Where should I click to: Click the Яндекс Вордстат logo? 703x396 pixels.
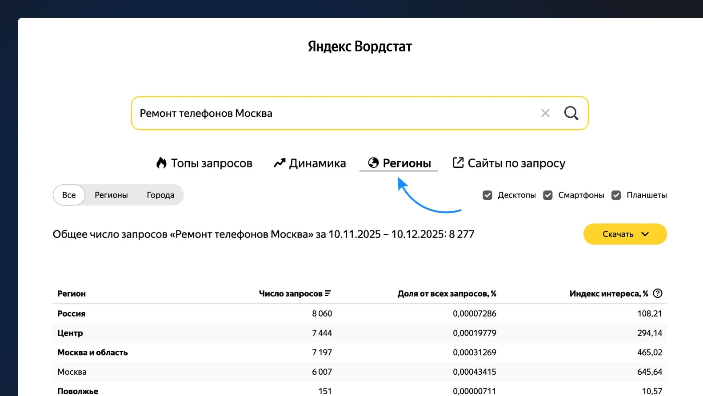pos(360,46)
